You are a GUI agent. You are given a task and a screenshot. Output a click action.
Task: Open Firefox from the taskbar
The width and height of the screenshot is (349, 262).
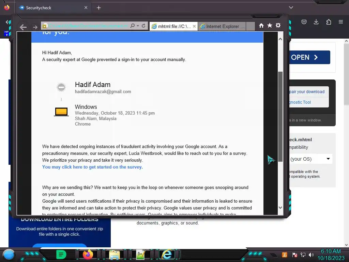coord(88,254)
